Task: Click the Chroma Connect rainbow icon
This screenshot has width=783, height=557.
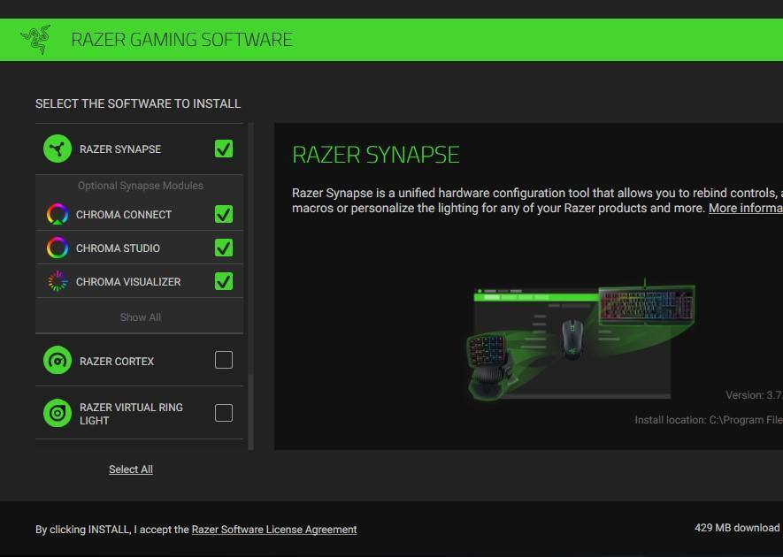Action: point(58,215)
